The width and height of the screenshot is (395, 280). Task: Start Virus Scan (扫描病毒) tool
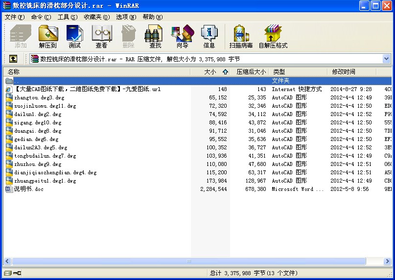(241, 37)
